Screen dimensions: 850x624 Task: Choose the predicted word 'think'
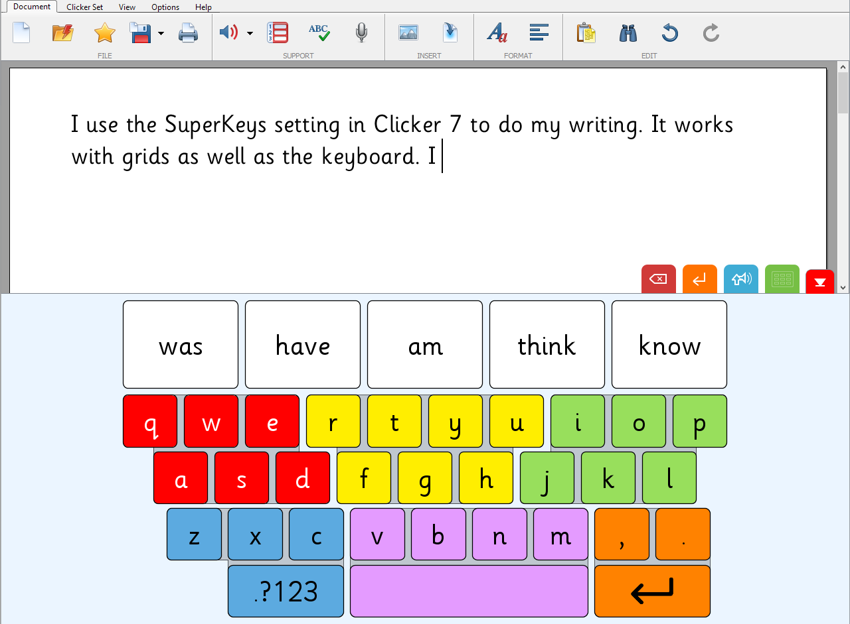pyautogui.click(x=547, y=345)
